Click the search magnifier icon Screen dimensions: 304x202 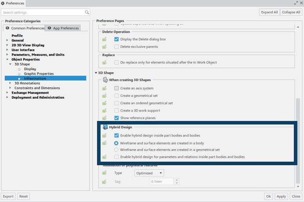click(87, 13)
